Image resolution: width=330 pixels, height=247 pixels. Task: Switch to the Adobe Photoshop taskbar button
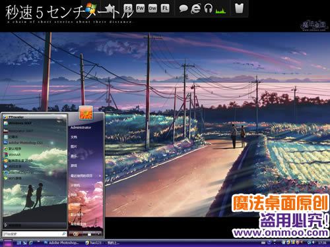(x=61, y=242)
